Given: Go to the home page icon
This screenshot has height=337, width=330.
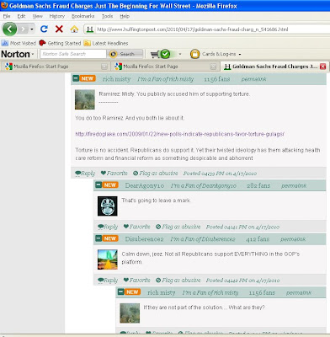Looking at the screenshot, I should (74, 29).
